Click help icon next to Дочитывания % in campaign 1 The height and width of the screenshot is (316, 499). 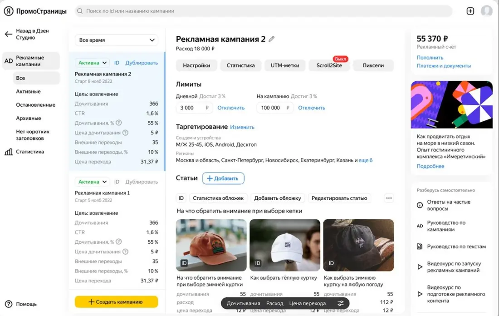pyautogui.click(x=119, y=242)
